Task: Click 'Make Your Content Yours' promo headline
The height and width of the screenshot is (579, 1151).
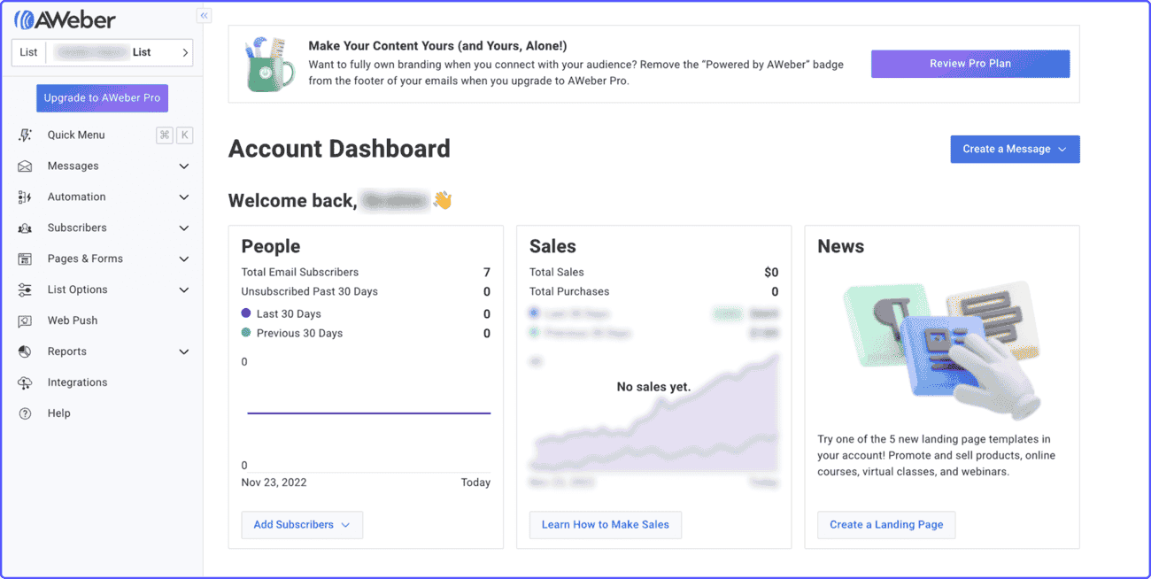Action: [x=437, y=46]
